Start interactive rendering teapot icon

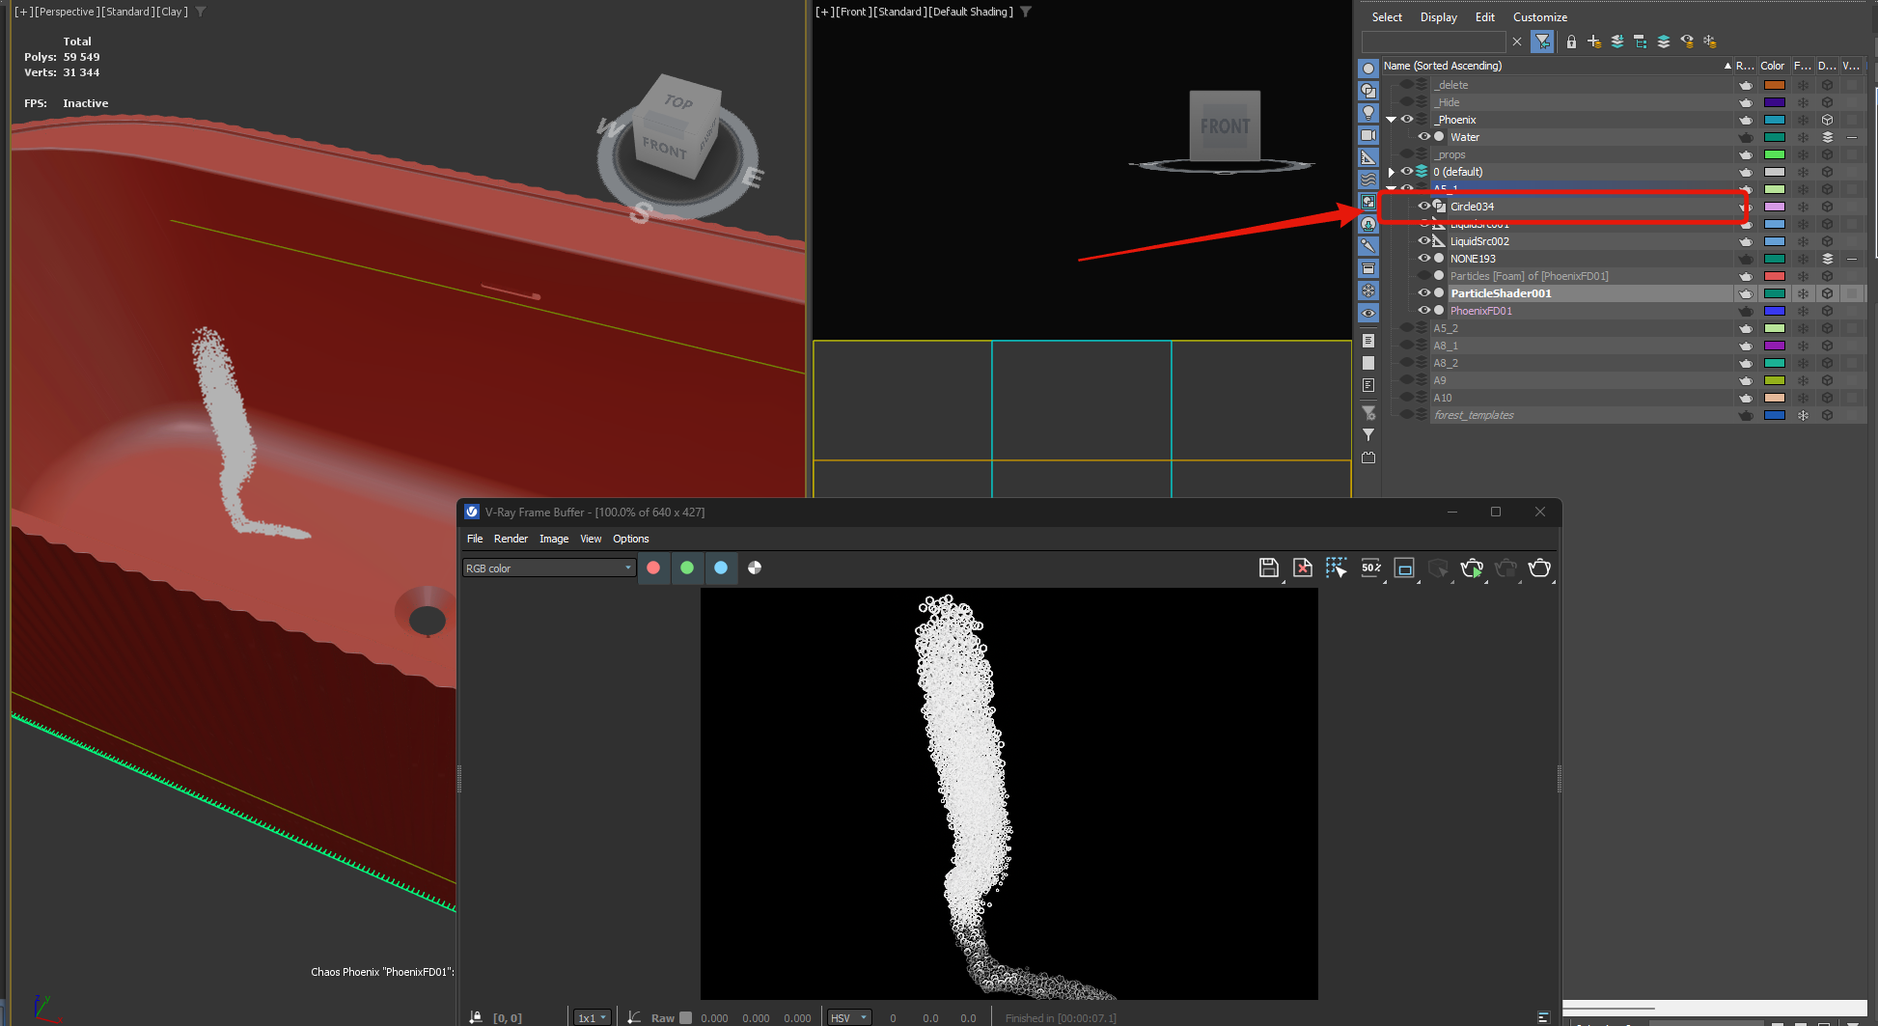[x=1473, y=568]
